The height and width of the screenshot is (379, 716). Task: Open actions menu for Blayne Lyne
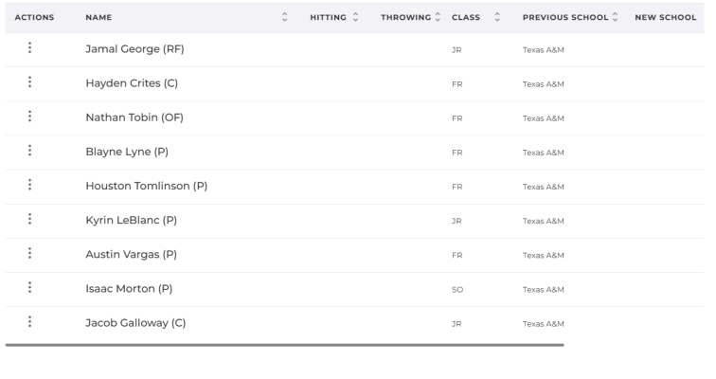click(29, 151)
